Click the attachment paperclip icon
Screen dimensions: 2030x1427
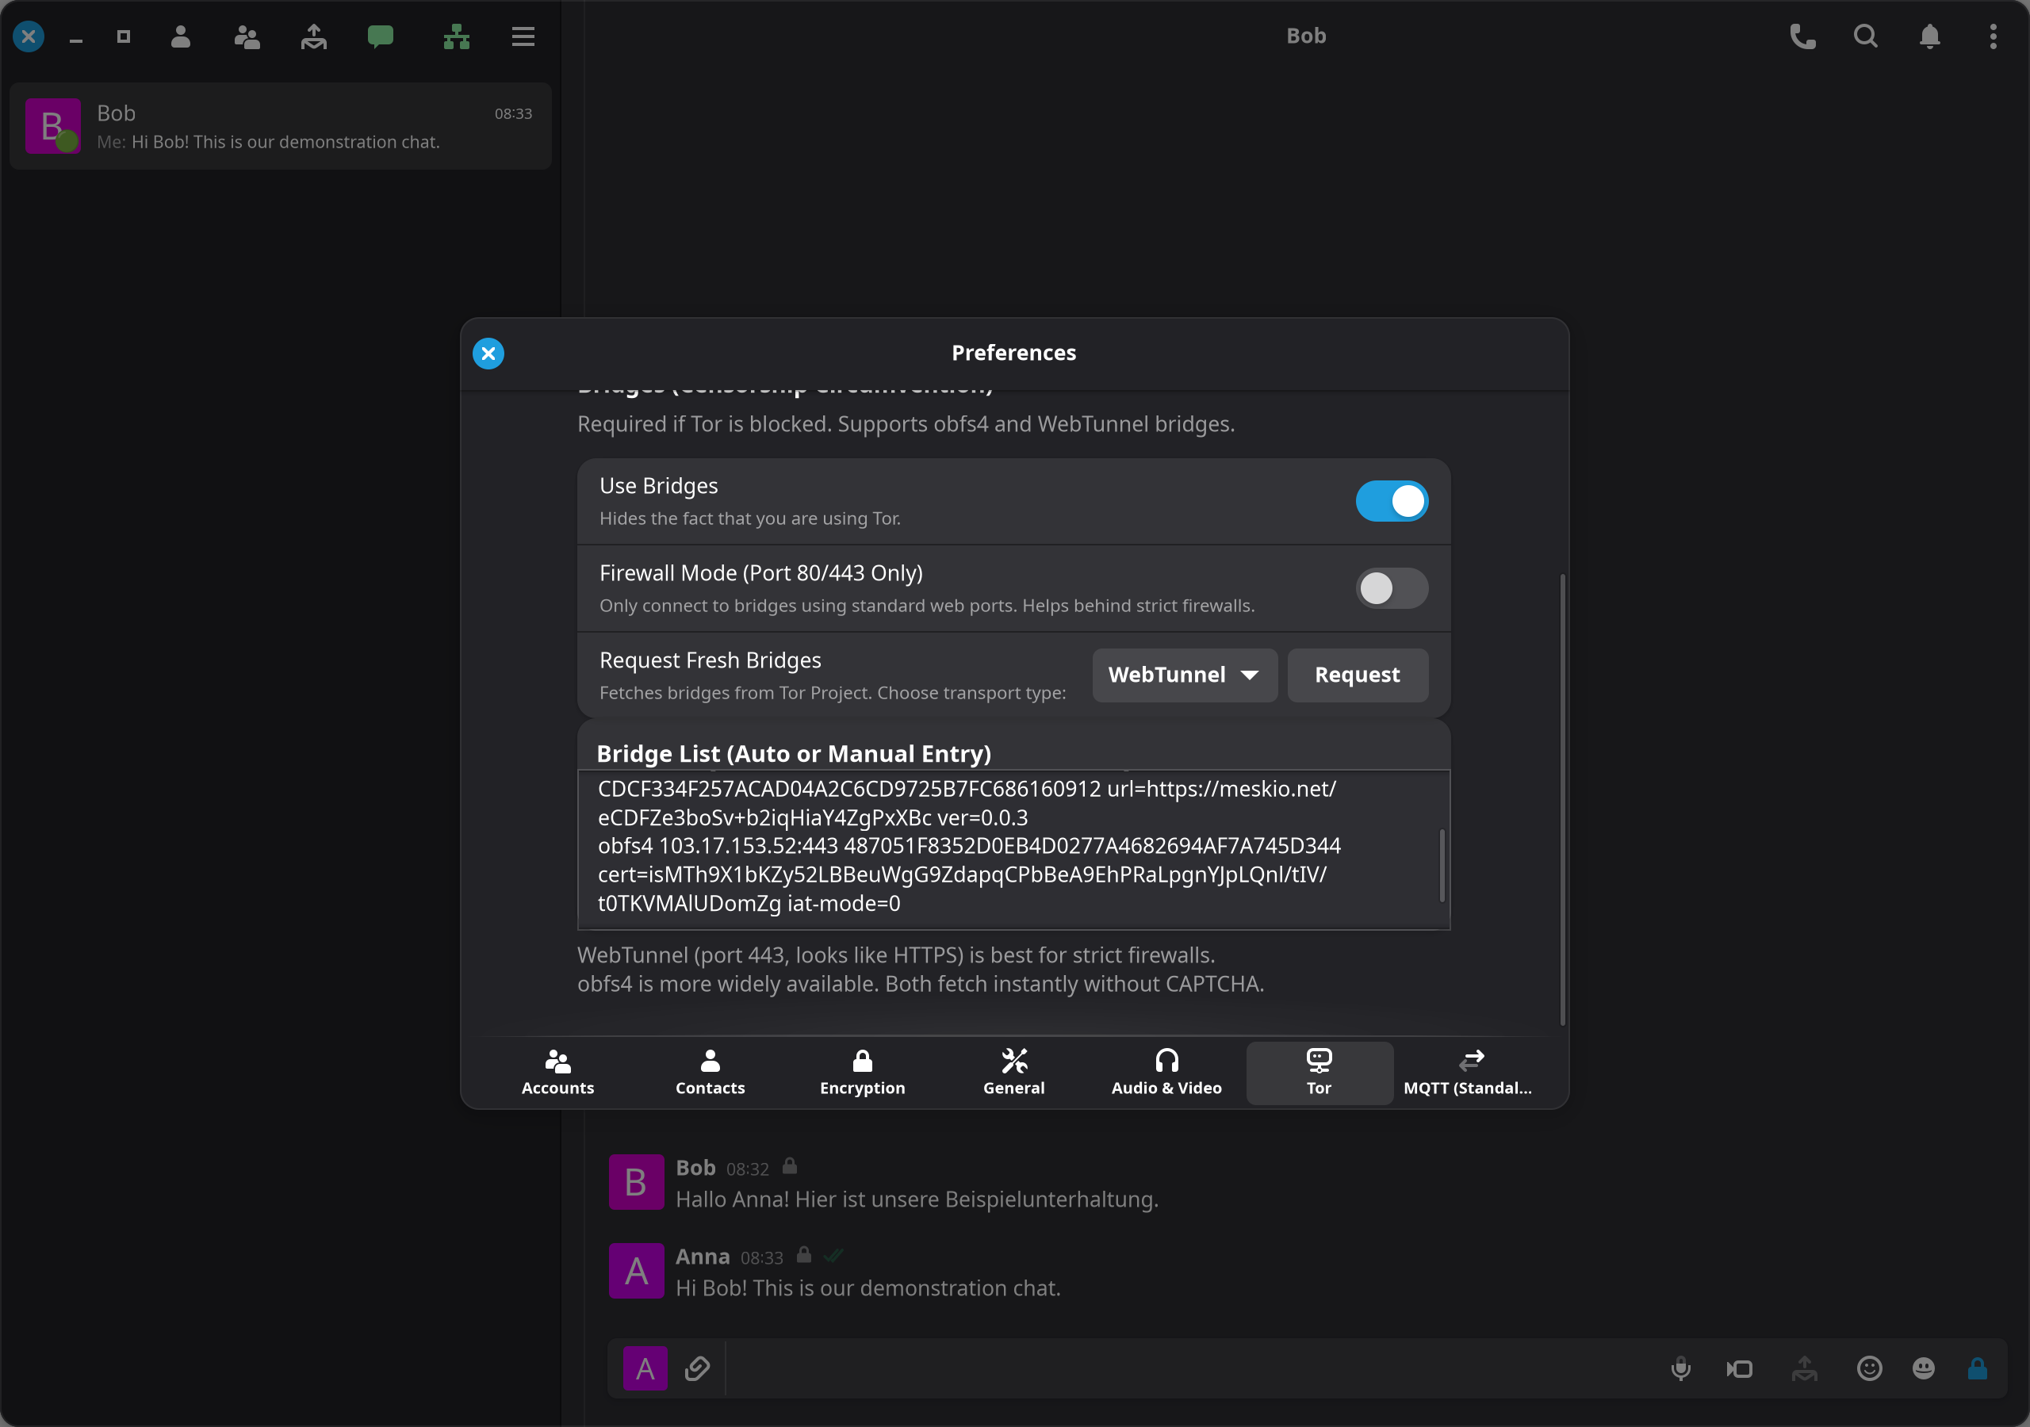698,1368
